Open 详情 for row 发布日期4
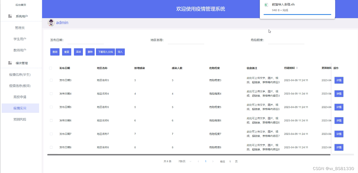 [x=339, y=94]
